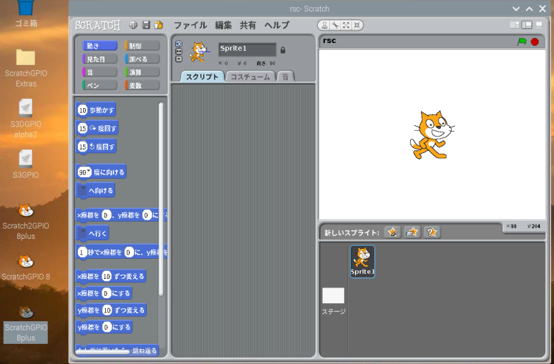Screen dimensions: 554x364
Task: Open the 共有 menu
Action: [248, 25]
